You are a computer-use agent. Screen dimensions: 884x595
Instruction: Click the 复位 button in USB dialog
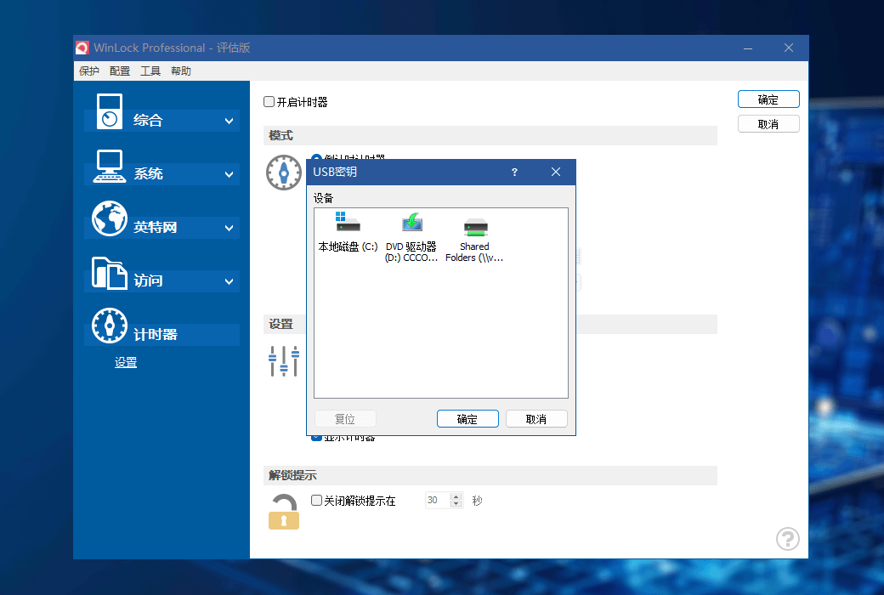click(345, 419)
